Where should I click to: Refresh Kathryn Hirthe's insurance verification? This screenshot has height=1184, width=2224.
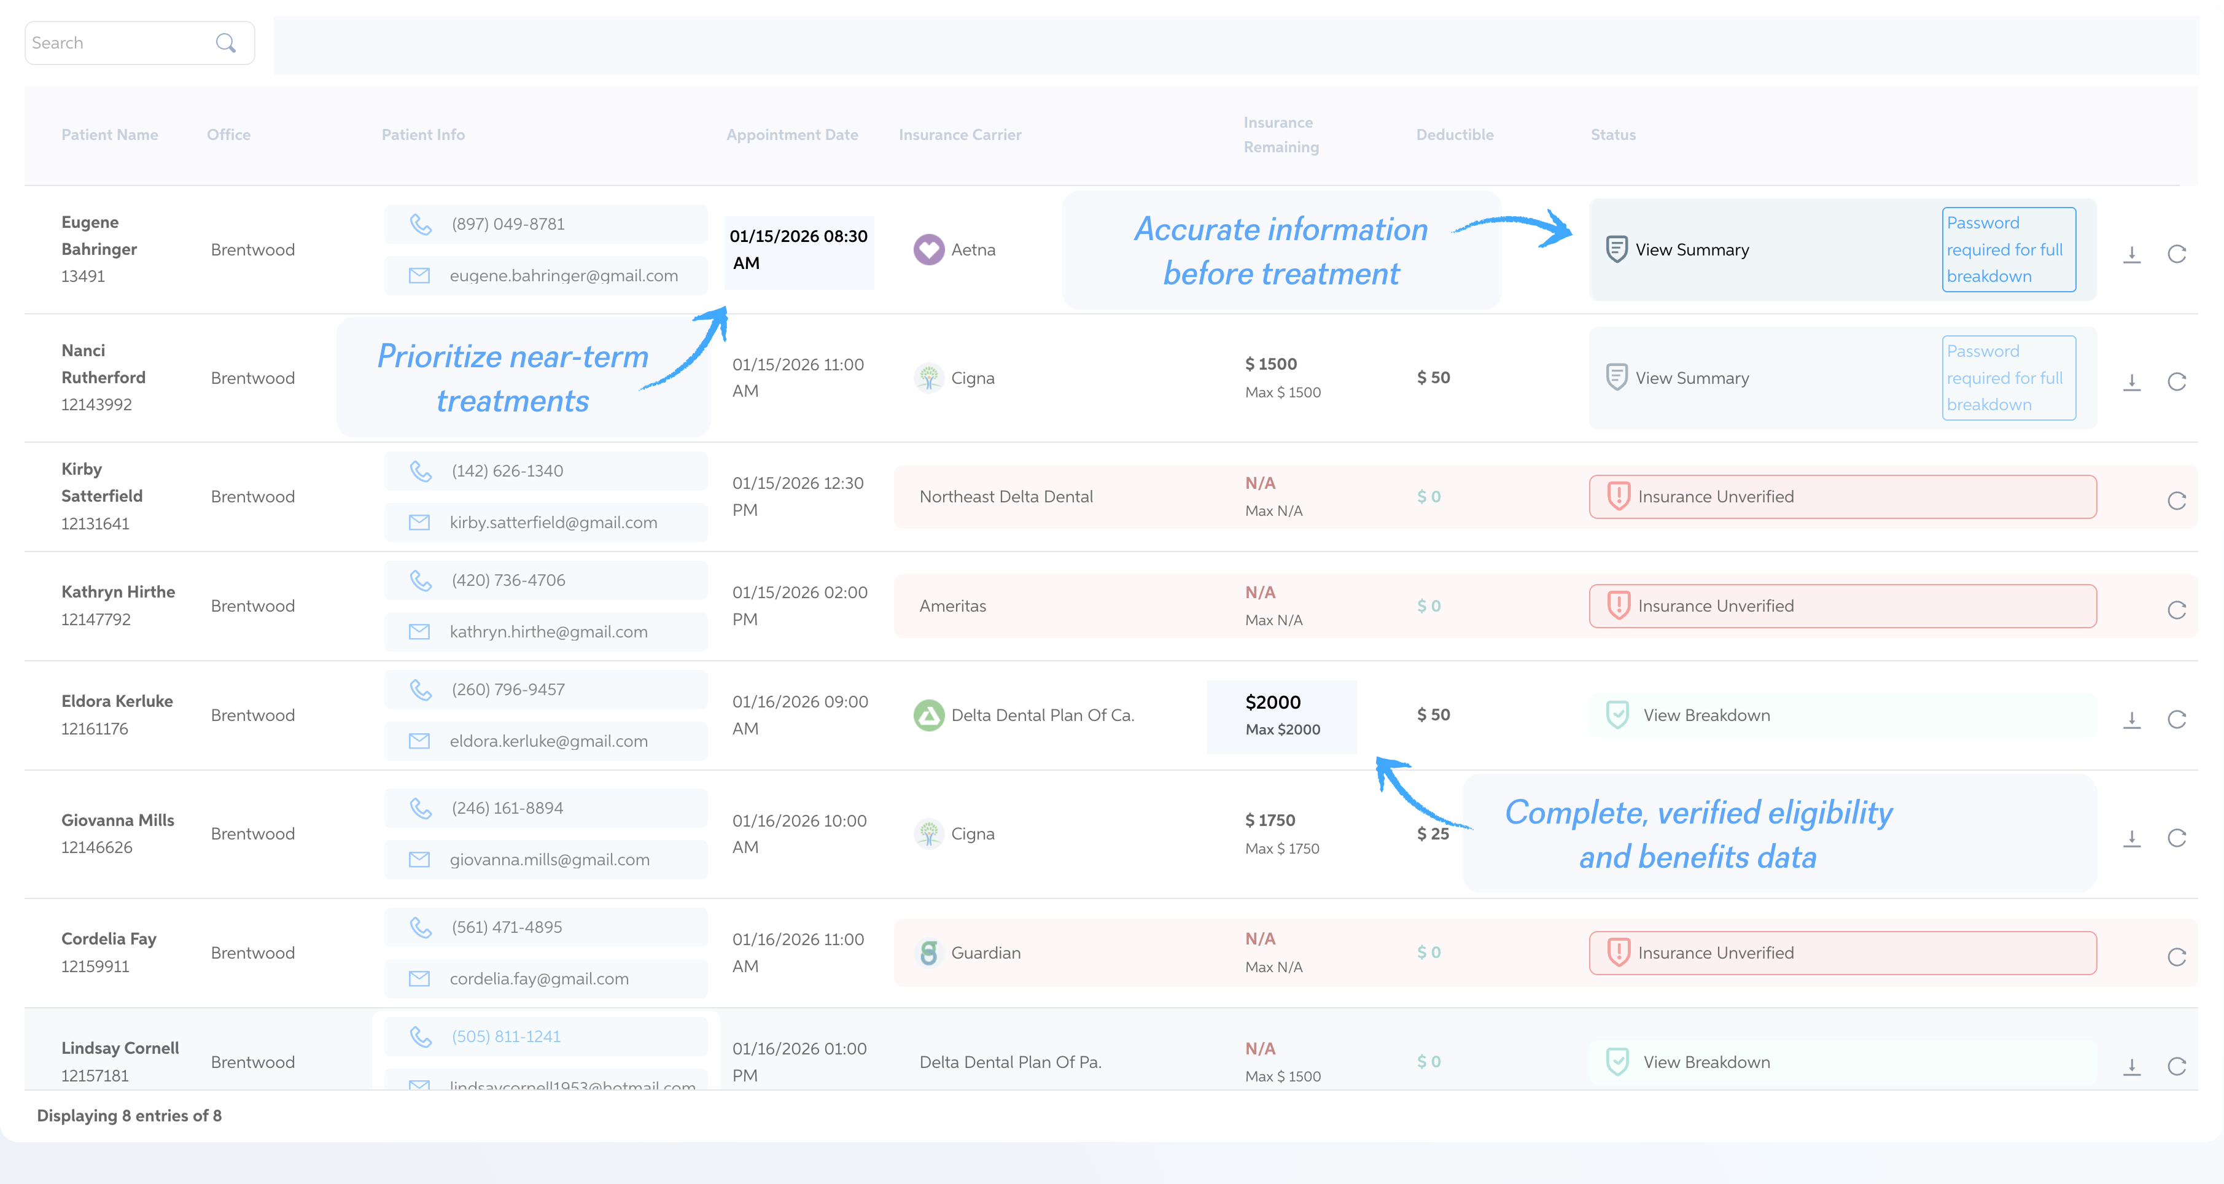[x=2175, y=610]
